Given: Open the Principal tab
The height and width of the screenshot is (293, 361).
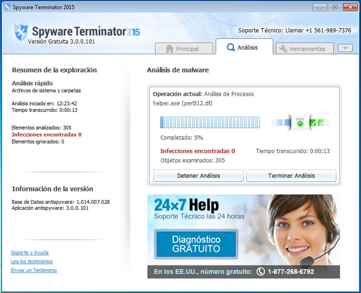Looking at the screenshot, I should click(184, 49).
